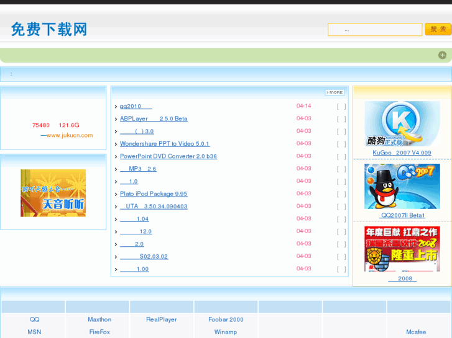Click the 天音听听 banner image
This screenshot has width=452, height=338.
(53, 193)
